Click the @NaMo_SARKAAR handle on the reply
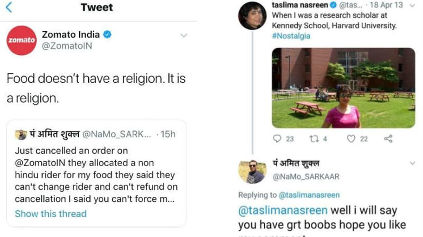 tap(305, 177)
